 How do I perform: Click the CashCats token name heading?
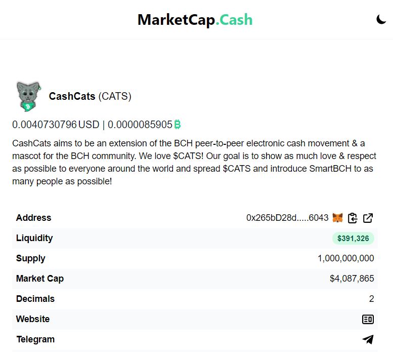click(72, 96)
